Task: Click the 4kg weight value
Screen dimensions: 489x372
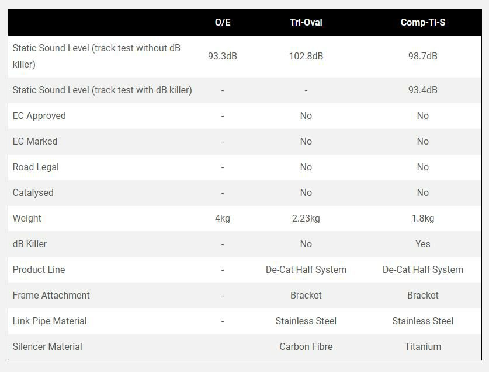Action: click(223, 219)
